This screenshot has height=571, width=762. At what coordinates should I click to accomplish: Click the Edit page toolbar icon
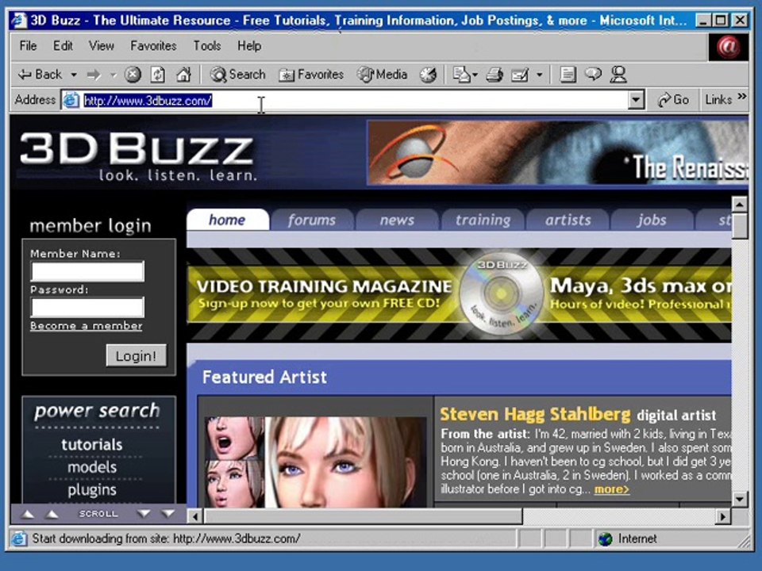click(x=520, y=75)
